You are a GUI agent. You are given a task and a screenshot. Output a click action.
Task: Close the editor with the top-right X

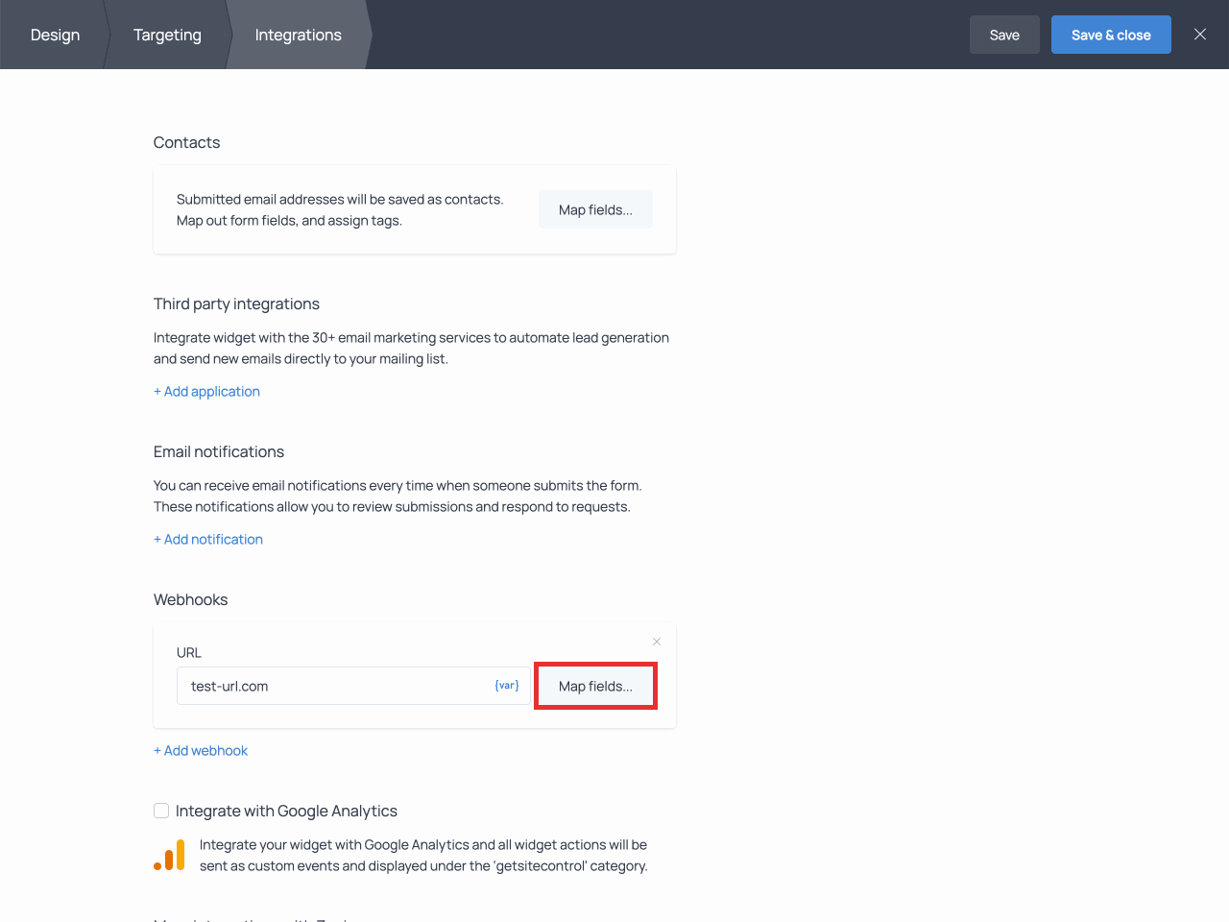[1199, 35]
